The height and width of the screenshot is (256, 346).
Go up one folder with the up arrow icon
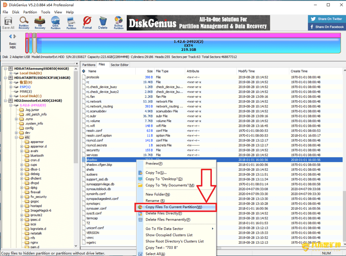pos(84,71)
